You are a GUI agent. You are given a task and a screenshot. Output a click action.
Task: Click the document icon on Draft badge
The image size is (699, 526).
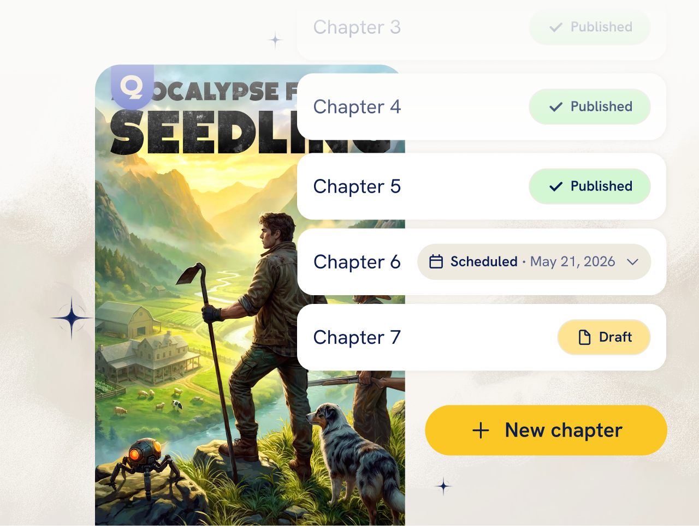point(584,337)
